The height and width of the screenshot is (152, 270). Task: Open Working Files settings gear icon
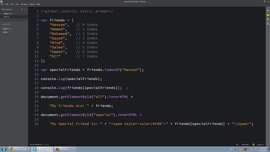(x=22, y=9)
